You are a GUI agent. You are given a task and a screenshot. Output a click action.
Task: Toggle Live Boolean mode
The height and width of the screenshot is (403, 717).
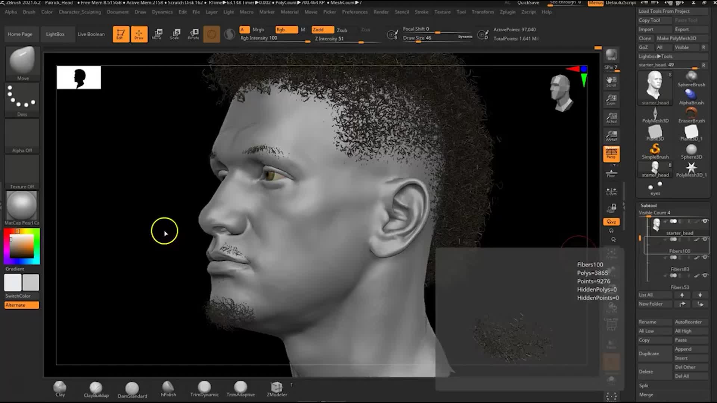[91, 34]
